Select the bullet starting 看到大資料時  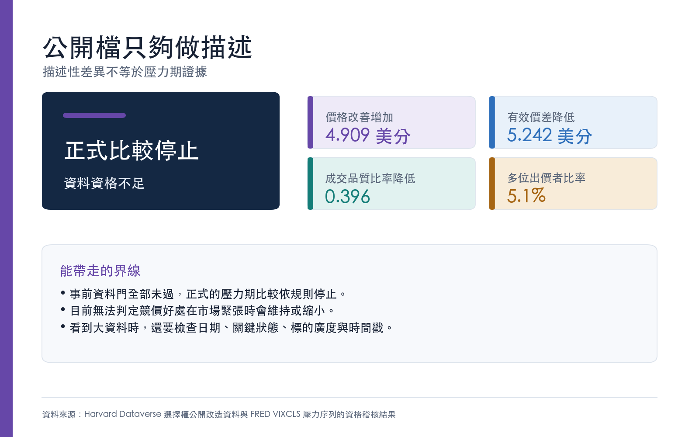click(227, 328)
